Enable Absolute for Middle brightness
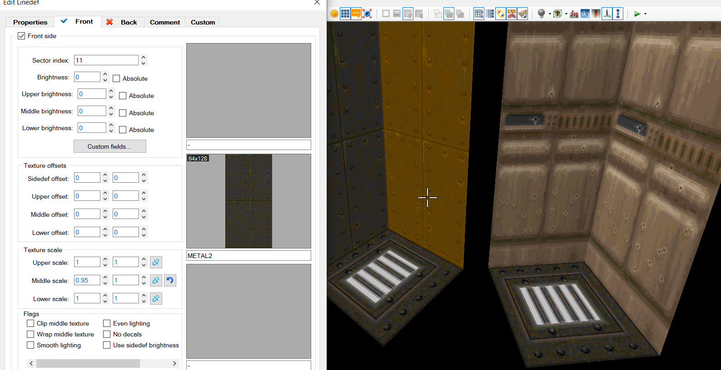Screen dimensions: 721x370 123,113
